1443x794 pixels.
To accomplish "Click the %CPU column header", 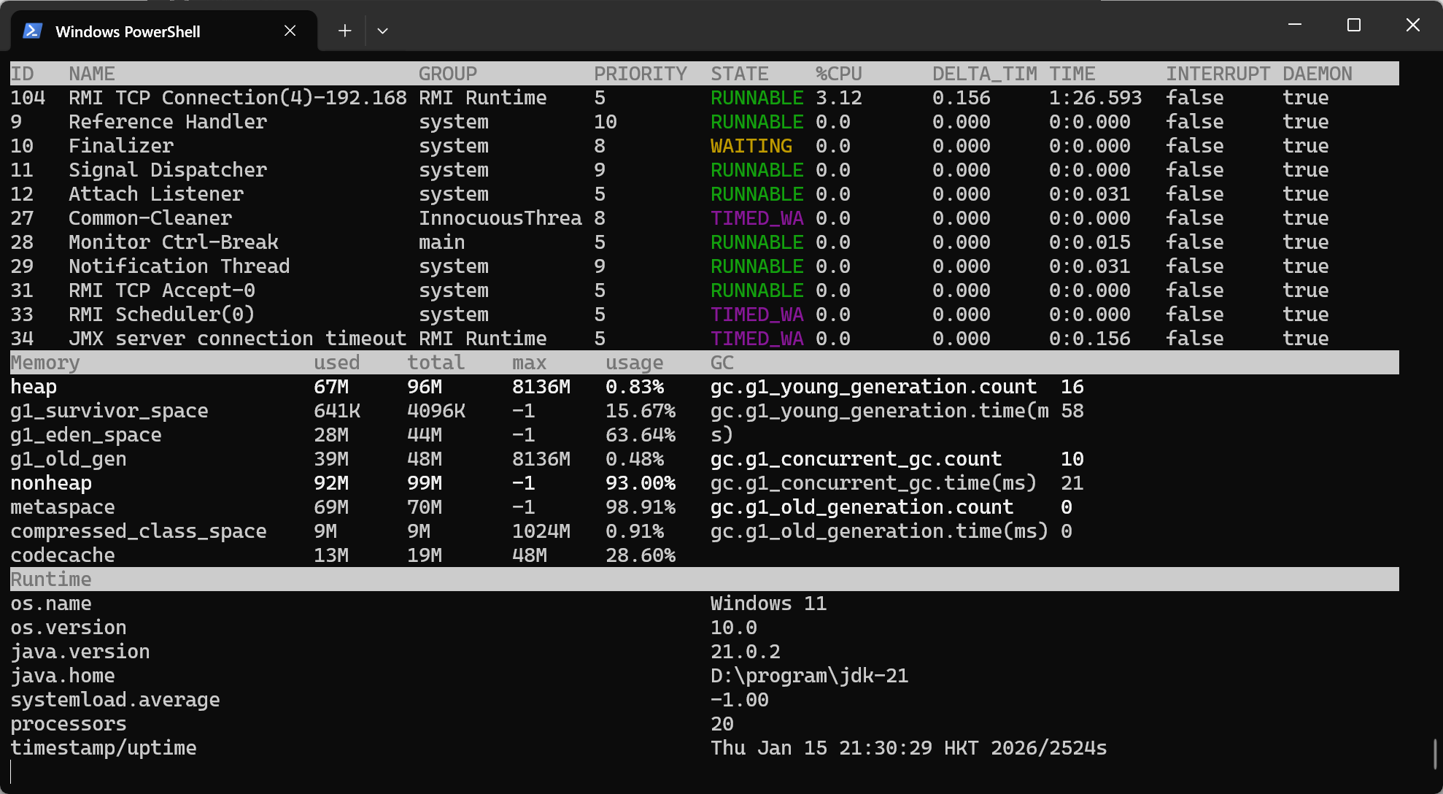I will (838, 74).
